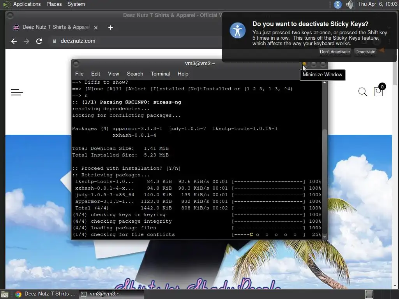This screenshot has height=299, width=399.
Task: Open the Applications menu
Action: pyautogui.click(x=27, y=4)
